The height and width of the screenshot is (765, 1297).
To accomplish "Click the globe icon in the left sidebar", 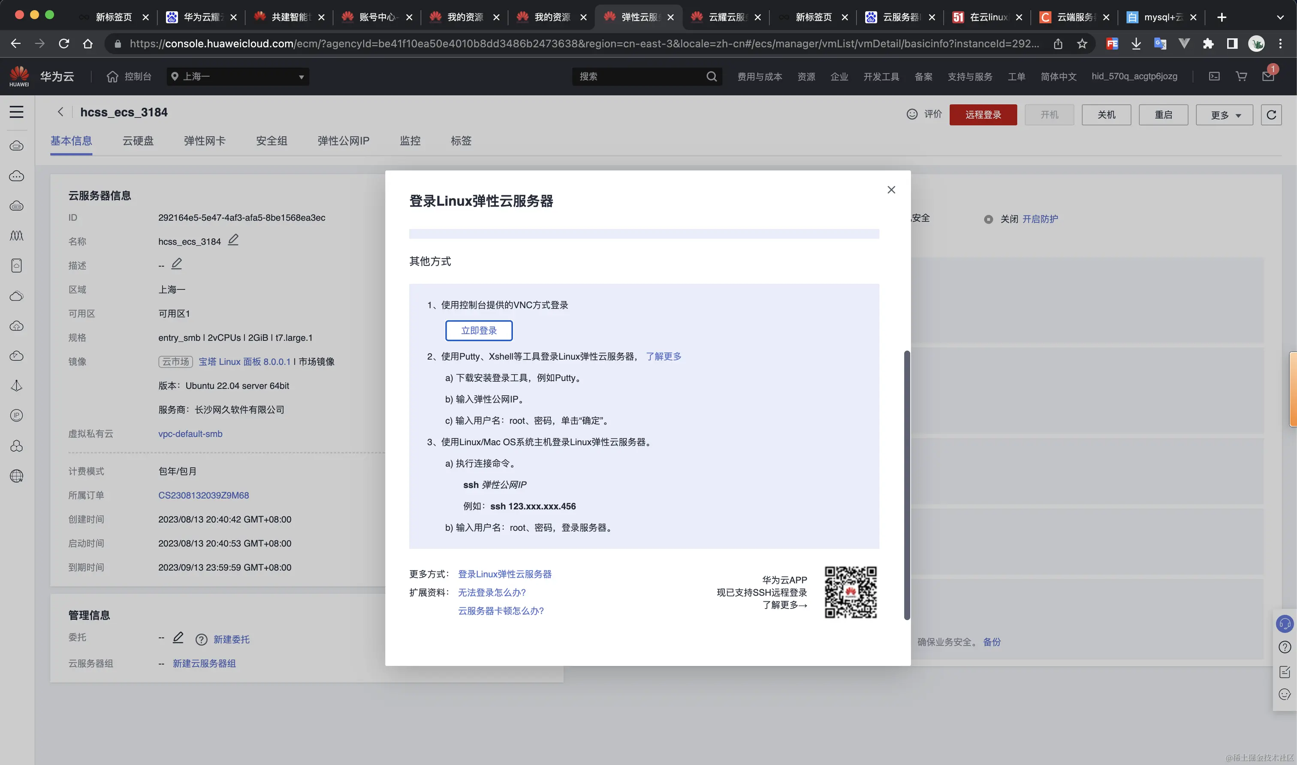I will pyautogui.click(x=16, y=476).
